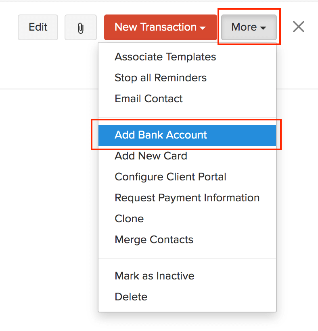
Task: Choose Add New Card
Action: [x=151, y=156]
